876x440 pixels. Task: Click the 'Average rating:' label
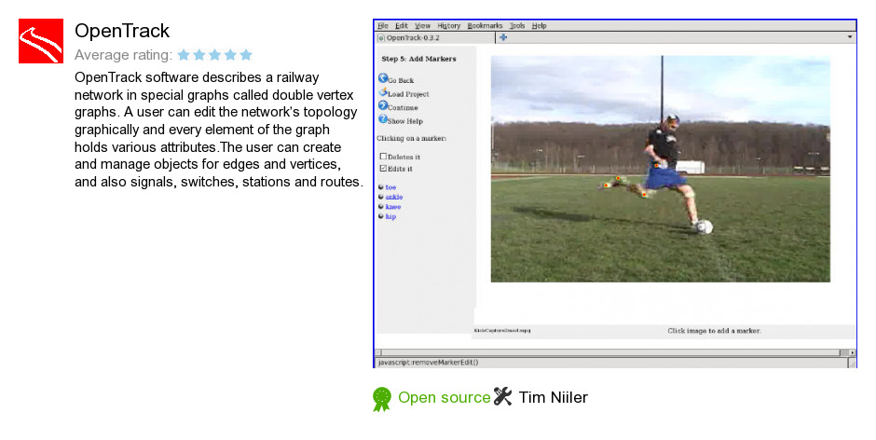[123, 55]
